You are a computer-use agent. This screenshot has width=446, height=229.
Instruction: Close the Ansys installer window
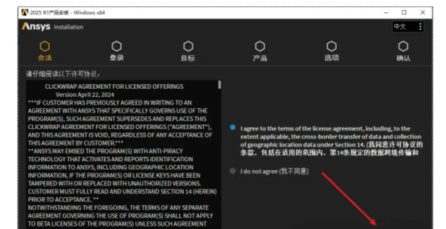423,12
